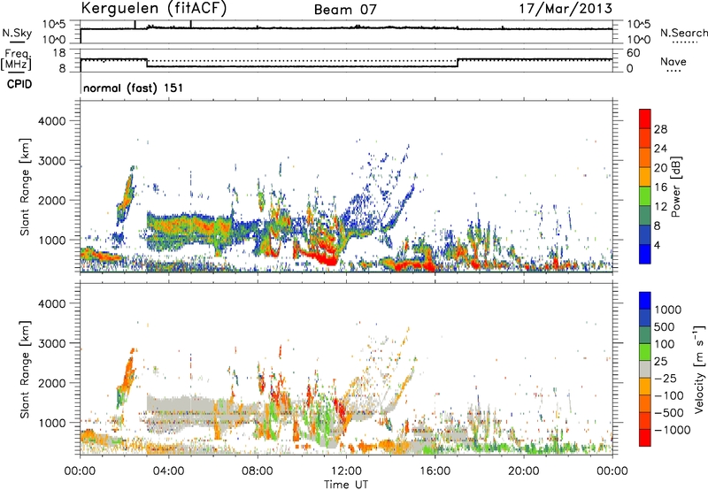This screenshot has width=708, height=490.
Task: Click the "4" label on power colorbar
Action: point(657,245)
